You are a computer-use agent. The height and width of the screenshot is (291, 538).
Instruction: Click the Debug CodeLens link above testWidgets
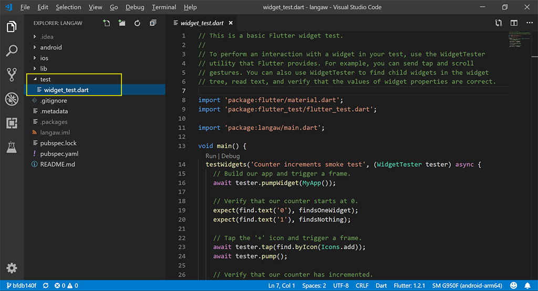(x=231, y=156)
